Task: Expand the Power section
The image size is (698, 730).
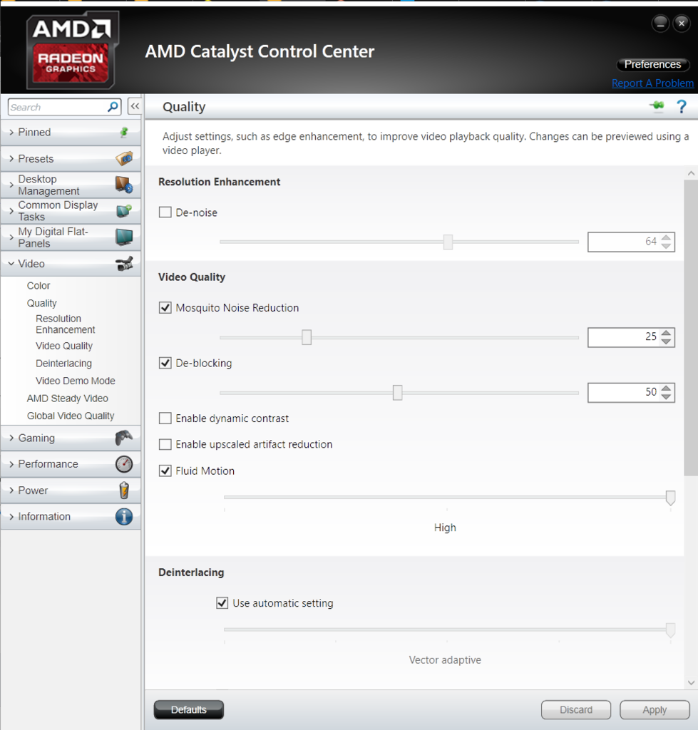Action: [11, 490]
